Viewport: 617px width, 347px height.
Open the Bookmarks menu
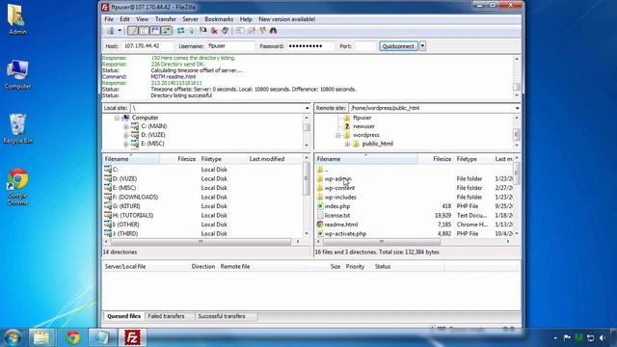tap(219, 19)
